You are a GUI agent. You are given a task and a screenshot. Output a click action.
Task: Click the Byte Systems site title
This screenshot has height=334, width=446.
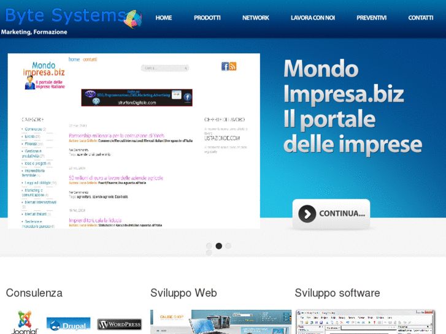(66, 15)
